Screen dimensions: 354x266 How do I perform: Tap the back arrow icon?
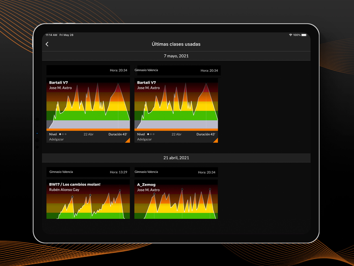point(47,44)
